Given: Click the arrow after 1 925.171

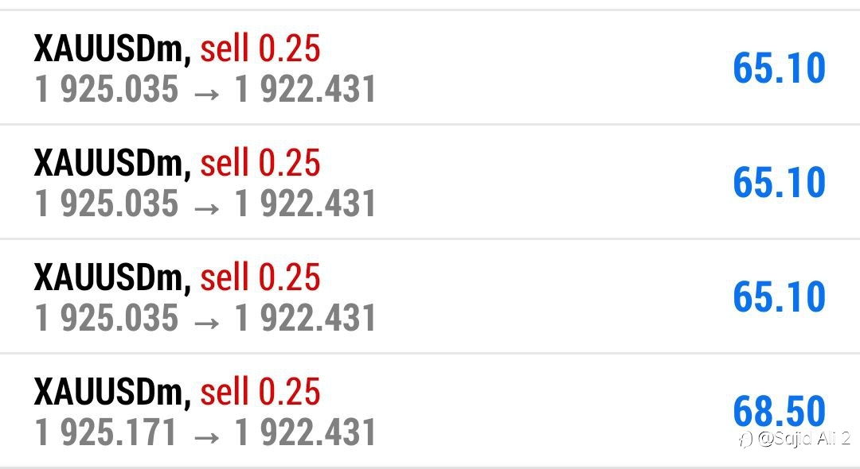Looking at the screenshot, I should pyautogui.click(x=207, y=437).
